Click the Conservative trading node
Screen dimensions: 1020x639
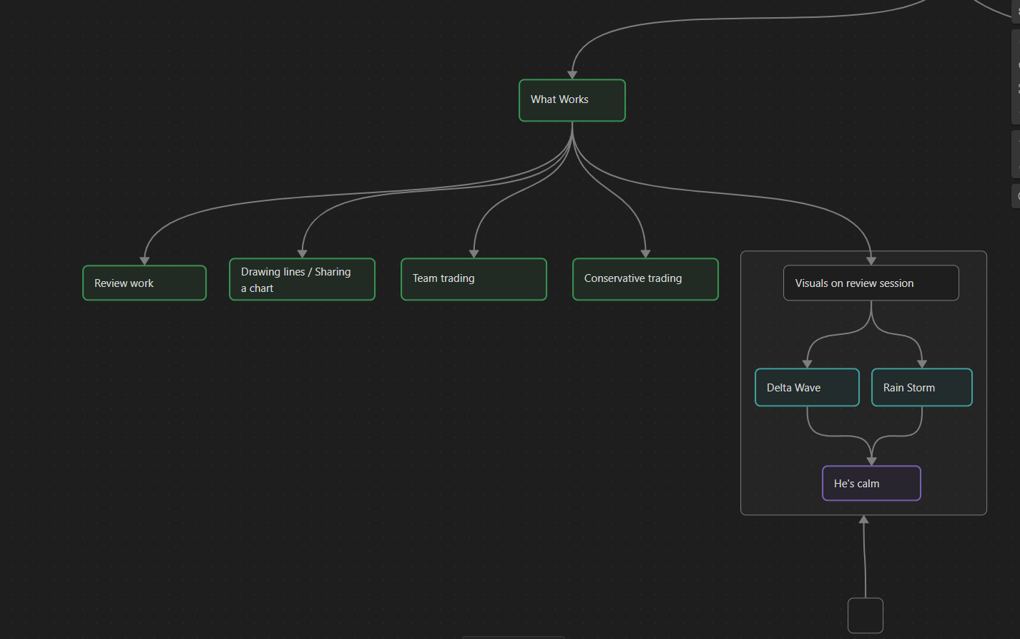point(645,279)
